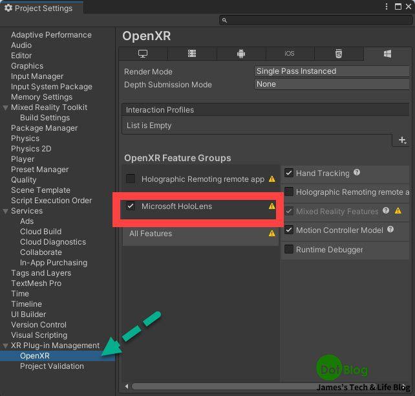Open the Android platform tab

(x=241, y=54)
